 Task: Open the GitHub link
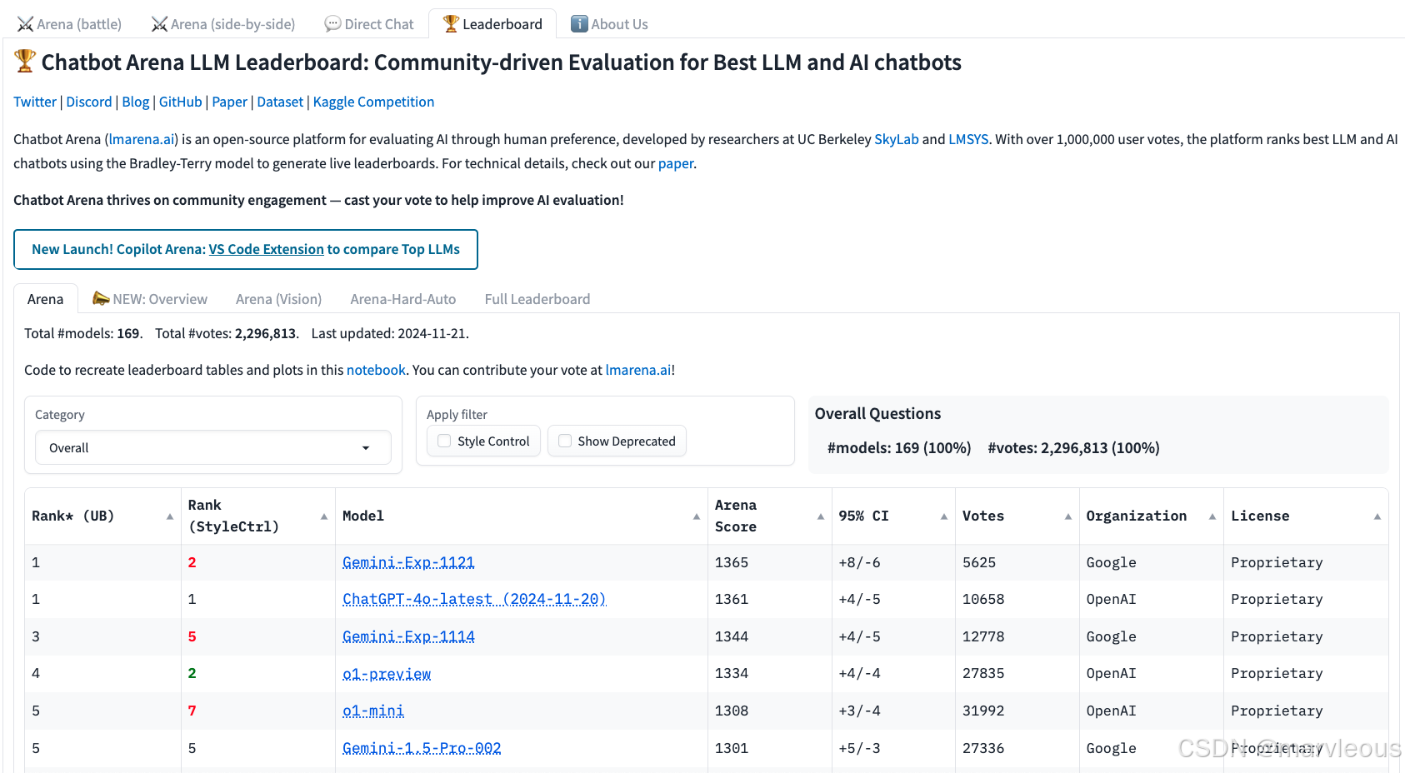coord(181,102)
